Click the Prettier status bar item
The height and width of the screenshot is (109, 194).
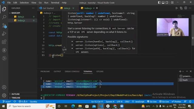tap(176, 102)
